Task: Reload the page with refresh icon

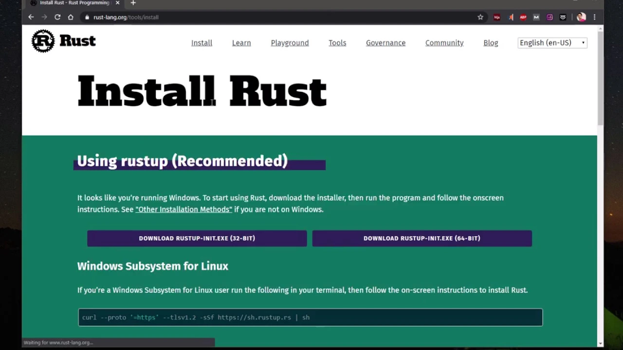Action: click(x=57, y=17)
